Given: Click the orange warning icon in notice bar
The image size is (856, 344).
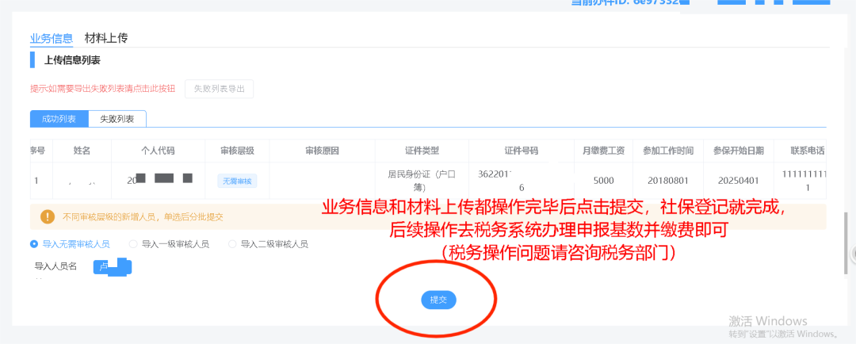Looking at the screenshot, I should 48,216.
